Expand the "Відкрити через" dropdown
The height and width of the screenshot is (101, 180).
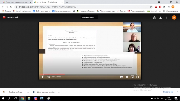coord(89,17)
